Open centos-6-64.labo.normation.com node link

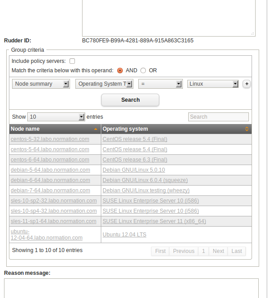click(50, 160)
